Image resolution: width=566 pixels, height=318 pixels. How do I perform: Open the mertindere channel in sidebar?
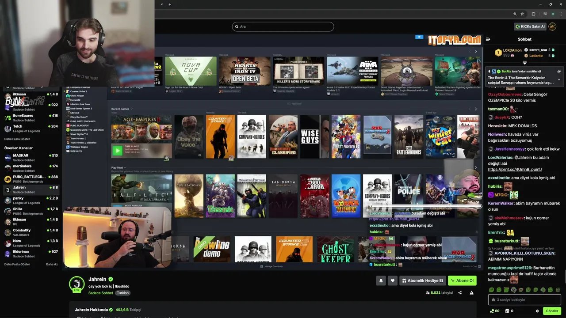31,168
